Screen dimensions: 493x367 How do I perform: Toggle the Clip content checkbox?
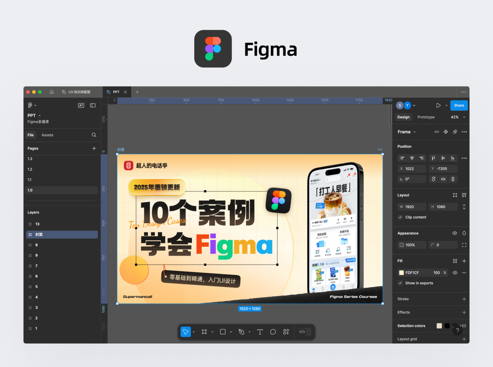[x=400, y=217]
